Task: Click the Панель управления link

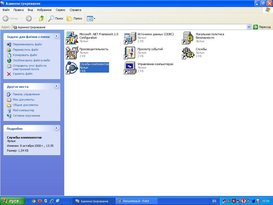Action: [x=26, y=94]
